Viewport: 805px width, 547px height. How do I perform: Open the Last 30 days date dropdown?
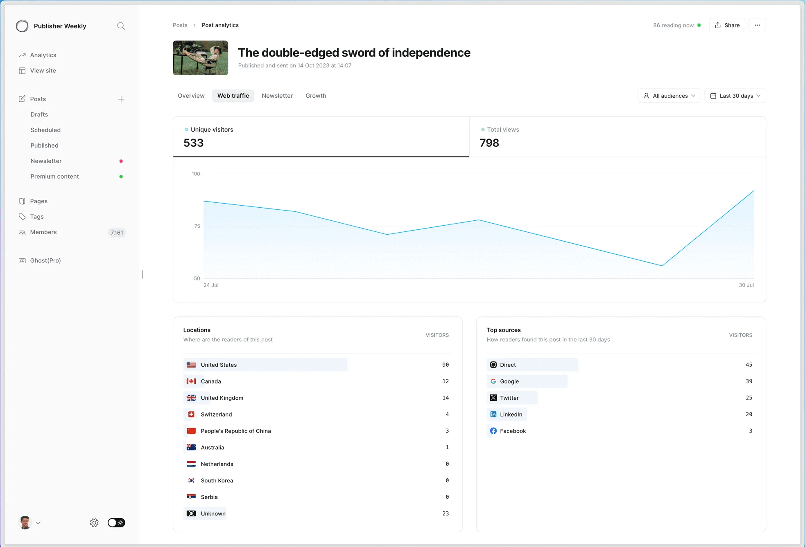coord(735,96)
